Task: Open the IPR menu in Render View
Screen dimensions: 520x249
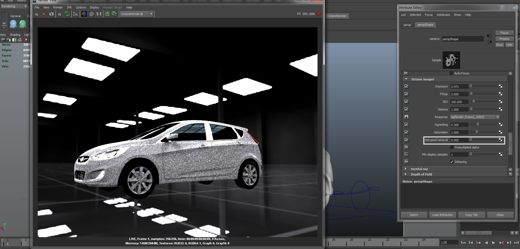Action: (69, 7)
